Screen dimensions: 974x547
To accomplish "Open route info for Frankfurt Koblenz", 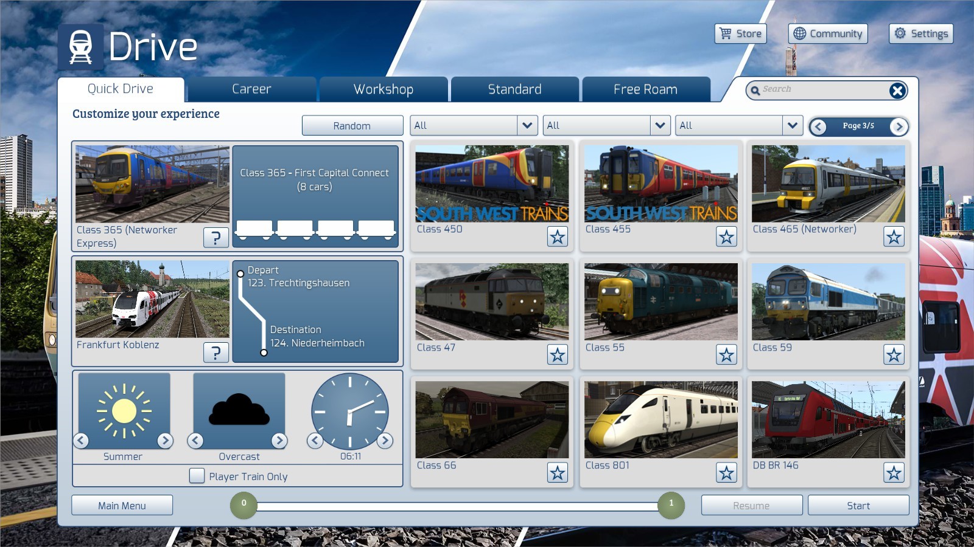I will [x=215, y=353].
